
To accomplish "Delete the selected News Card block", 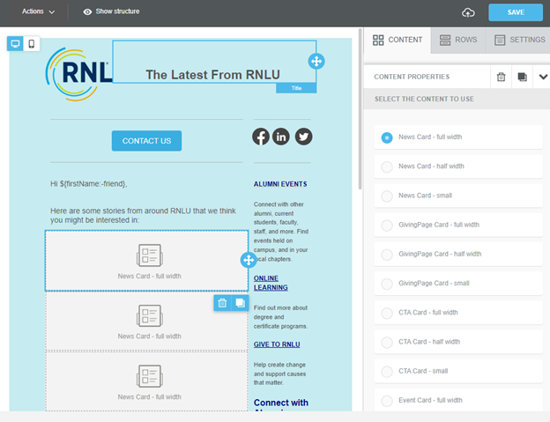I will (x=222, y=303).
